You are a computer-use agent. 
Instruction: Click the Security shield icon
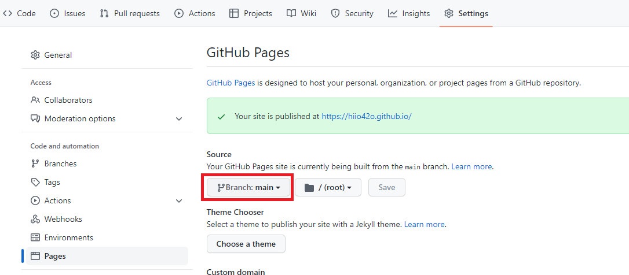pyautogui.click(x=335, y=13)
